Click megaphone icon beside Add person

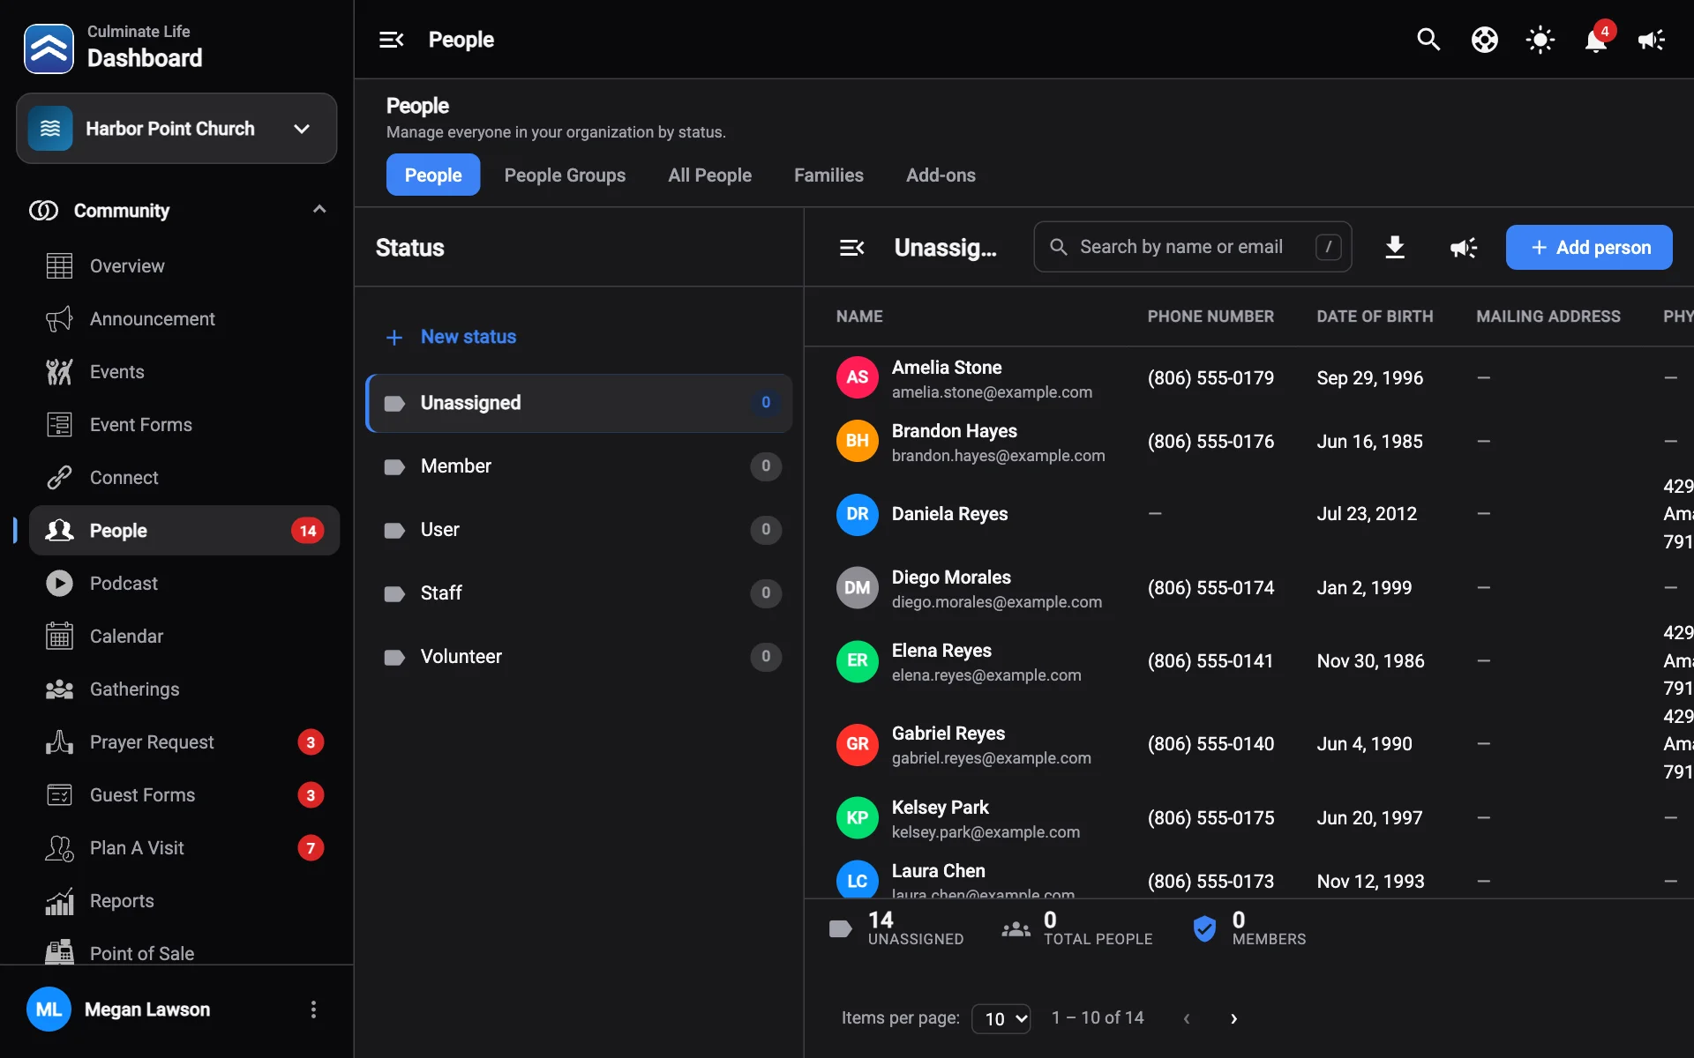point(1464,248)
